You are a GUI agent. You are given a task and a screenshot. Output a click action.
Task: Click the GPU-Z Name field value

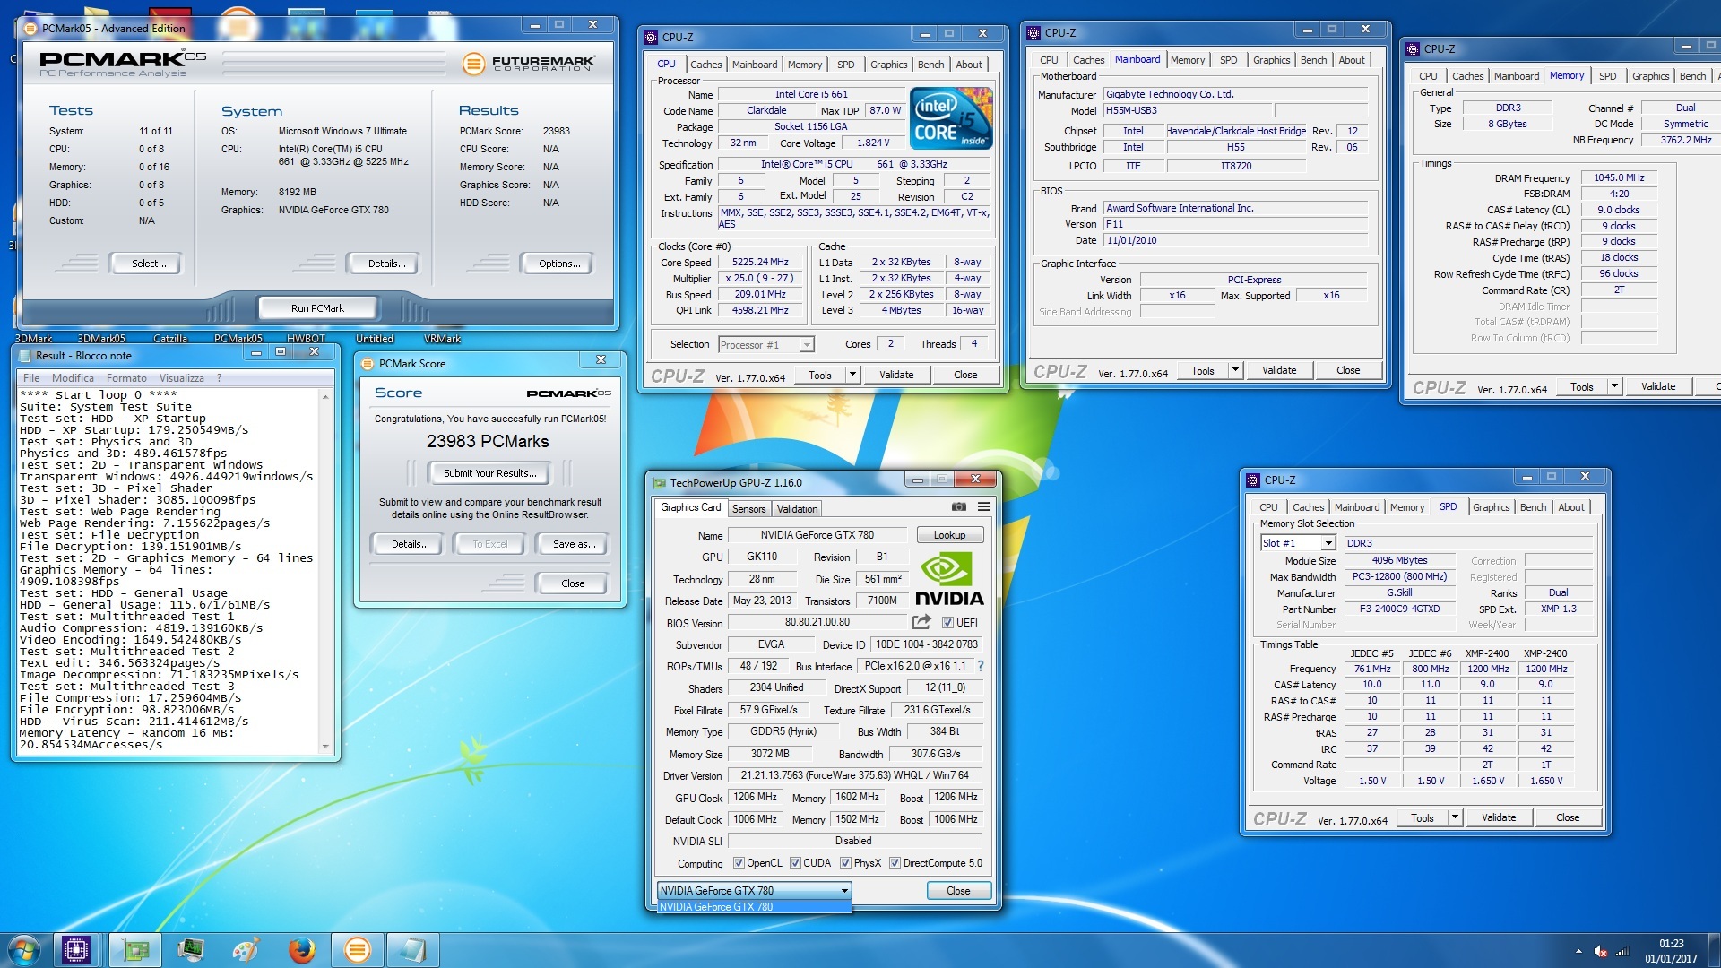[x=817, y=535]
